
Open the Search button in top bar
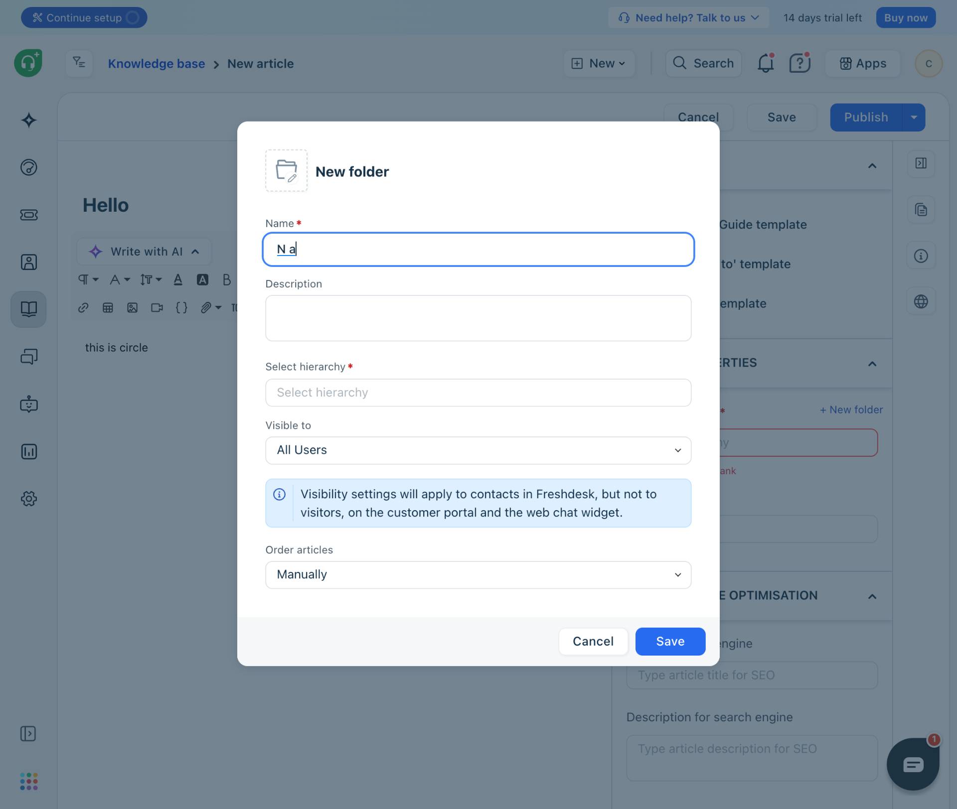703,63
